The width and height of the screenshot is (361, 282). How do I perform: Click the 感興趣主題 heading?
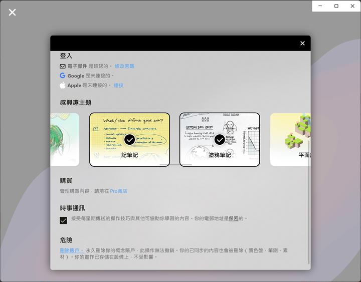click(76, 103)
